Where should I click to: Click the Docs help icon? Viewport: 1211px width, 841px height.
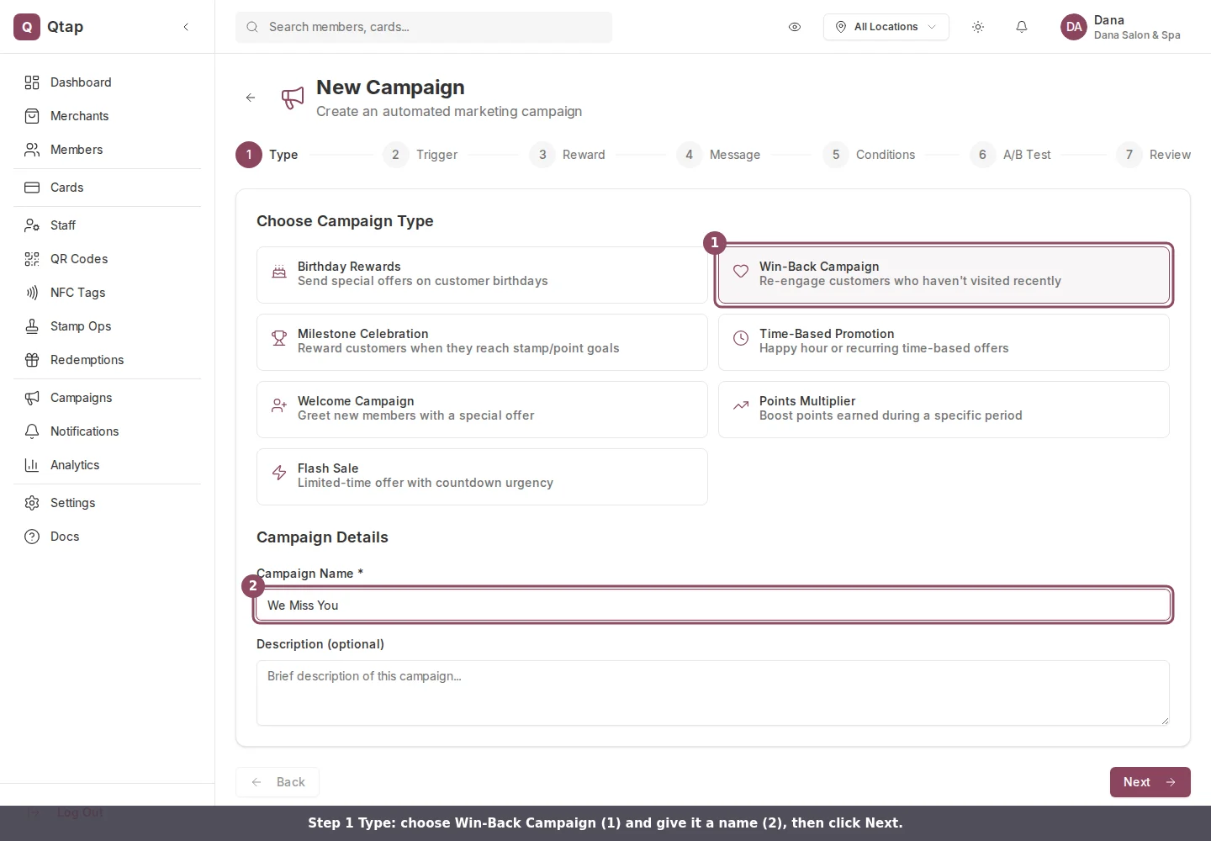(32, 537)
